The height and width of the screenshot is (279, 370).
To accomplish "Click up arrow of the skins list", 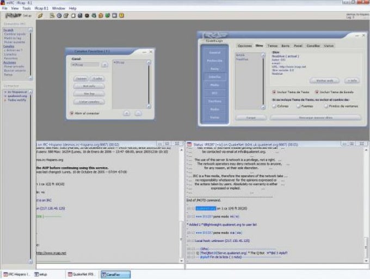I will (263, 55).
